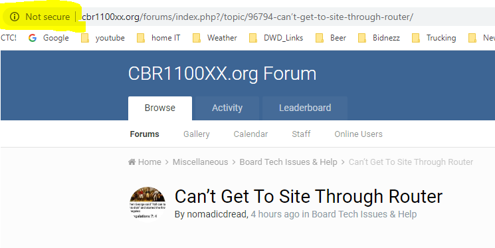Image resolution: width=495 pixels, height=248 pixels.
Task: Open Board Tech Issues & Help link under title
Action: coord(364,214)
